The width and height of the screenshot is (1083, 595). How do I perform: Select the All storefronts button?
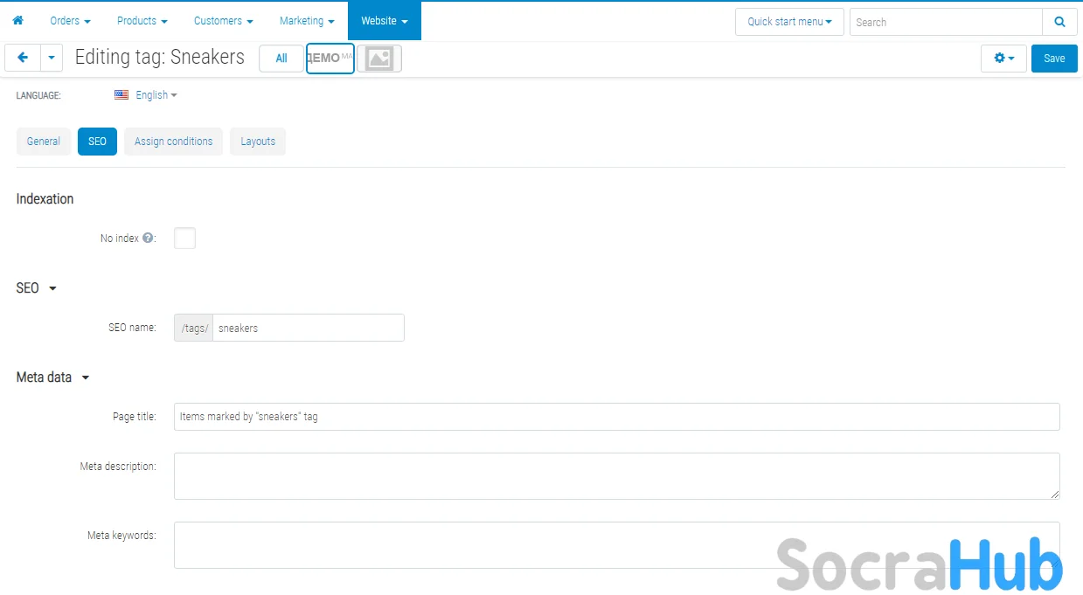coord(281,59)
